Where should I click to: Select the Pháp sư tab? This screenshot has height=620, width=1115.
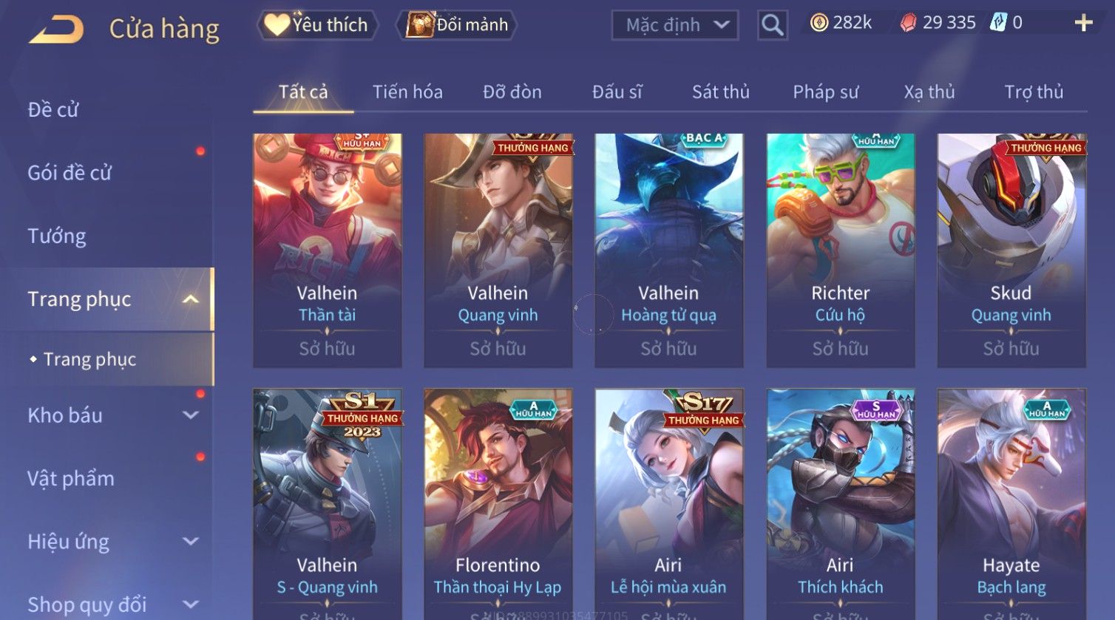pos(825,92)
